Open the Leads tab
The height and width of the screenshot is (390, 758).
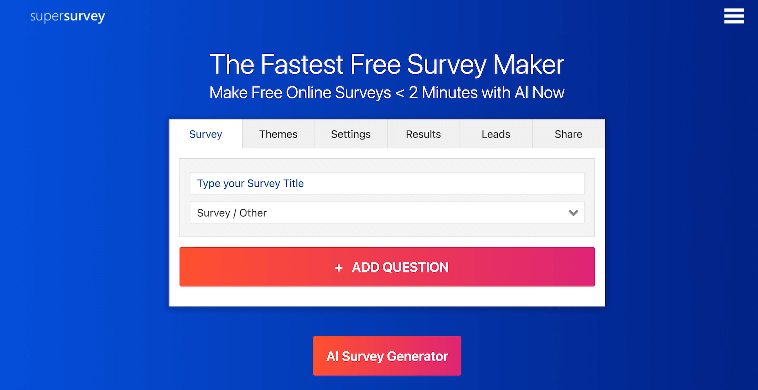click(496, 134)
